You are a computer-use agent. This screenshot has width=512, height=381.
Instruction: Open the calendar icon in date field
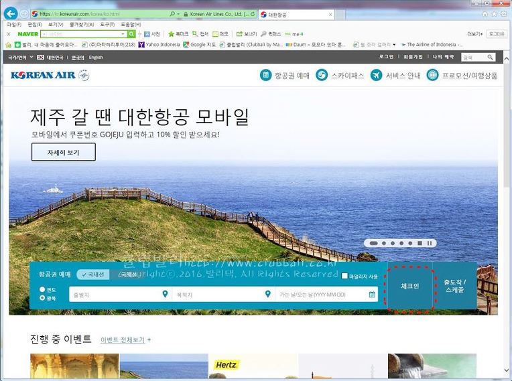[372, 295]
